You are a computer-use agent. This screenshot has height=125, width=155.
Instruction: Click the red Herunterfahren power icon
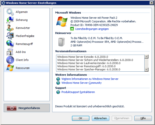pyautogui.click(x=11, y=108)
